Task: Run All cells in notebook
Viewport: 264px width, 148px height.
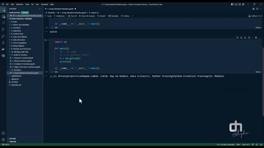Action: [72, 16]
